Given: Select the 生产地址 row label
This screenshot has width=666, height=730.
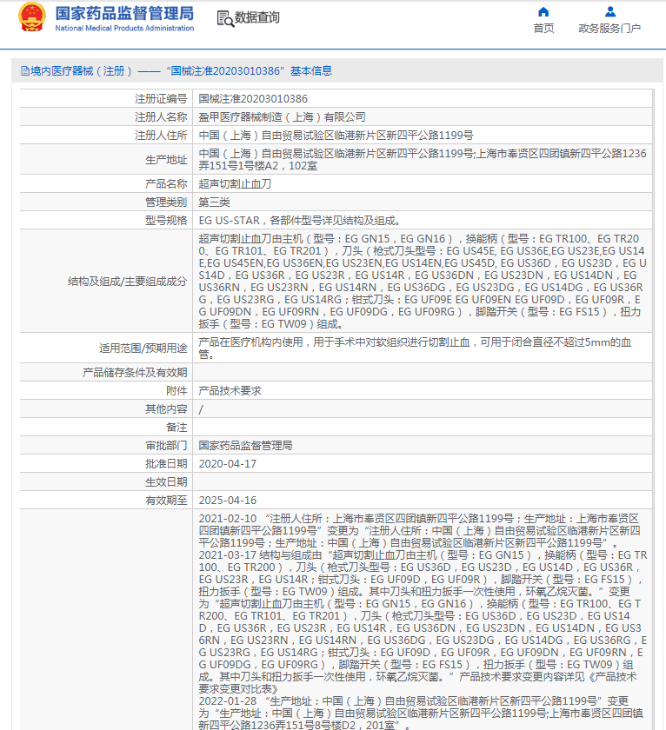Looking at the screenshot, I should (166, 160).
